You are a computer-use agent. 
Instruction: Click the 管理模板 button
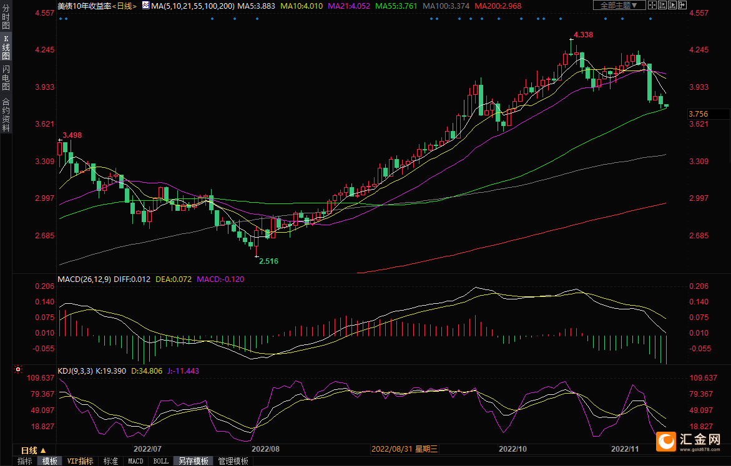pyautogui.click(x=233, y=461)
